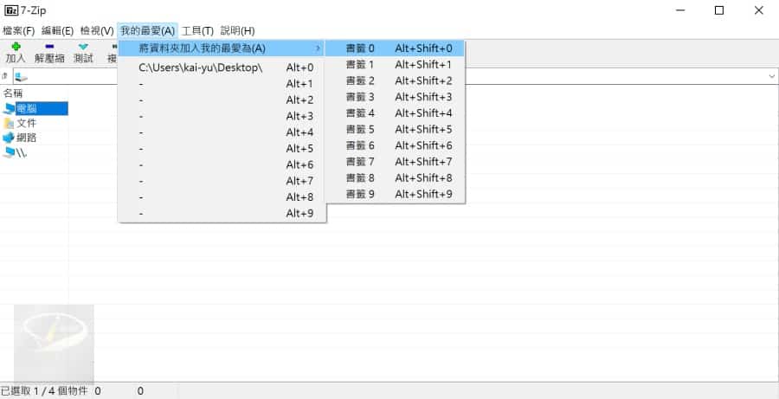Choose the empty favorite slot Alt+5
Screen dimensions: 779x399
click(222, 149)
